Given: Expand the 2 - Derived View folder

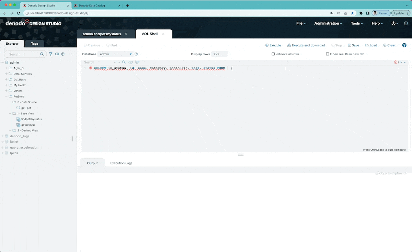Looking at the screenshot, I should (10, 130).
